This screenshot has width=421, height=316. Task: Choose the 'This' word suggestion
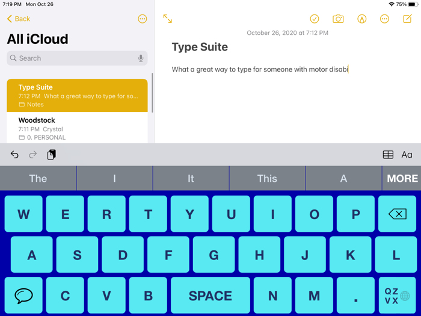point(267,178)
